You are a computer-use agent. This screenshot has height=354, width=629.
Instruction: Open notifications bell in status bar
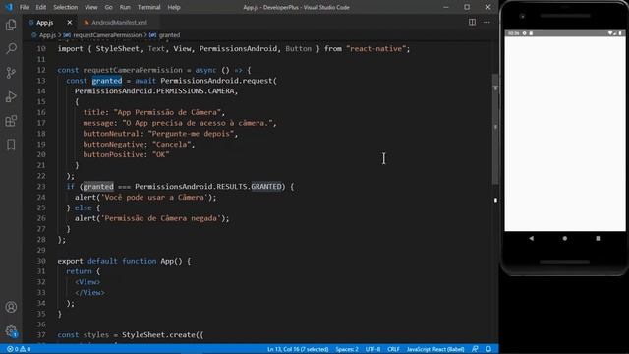point(488,349)
